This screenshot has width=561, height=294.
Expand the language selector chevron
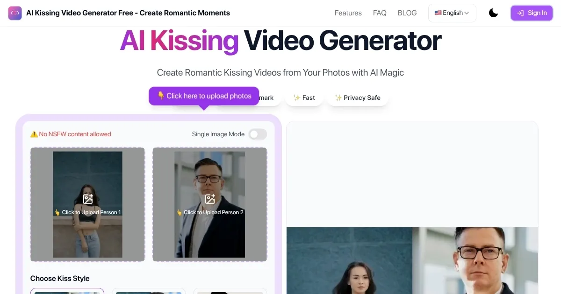pyautogui.click(x=467, y=13)
